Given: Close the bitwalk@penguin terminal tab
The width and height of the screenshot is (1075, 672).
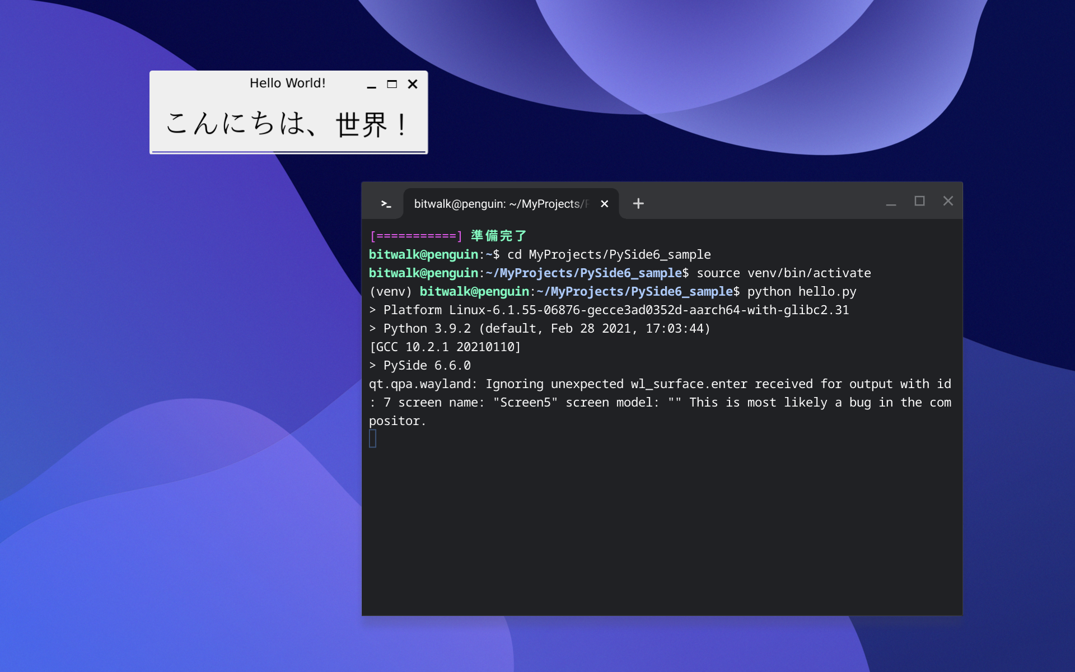Looking at the screenshot, I should coord(604,204).
